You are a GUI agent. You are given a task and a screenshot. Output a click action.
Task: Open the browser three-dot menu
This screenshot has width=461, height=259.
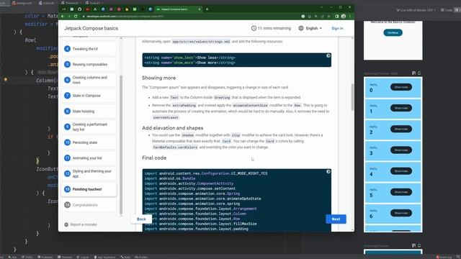pos(350,17)
